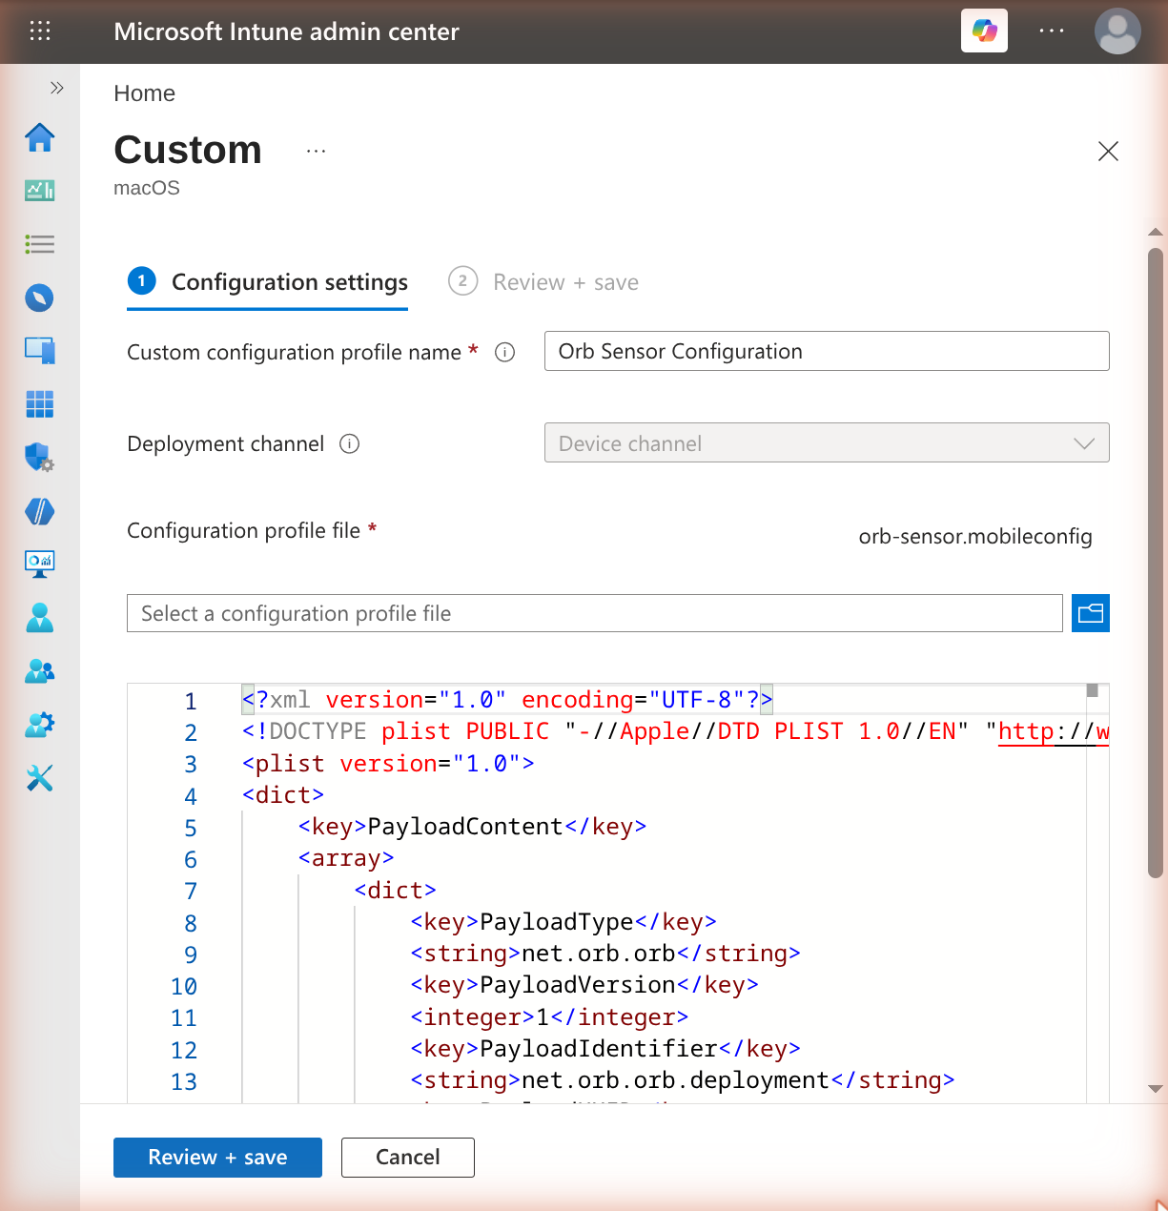Click the integer 1 on line 11

pyautogui.click(x=549, y=1017)
